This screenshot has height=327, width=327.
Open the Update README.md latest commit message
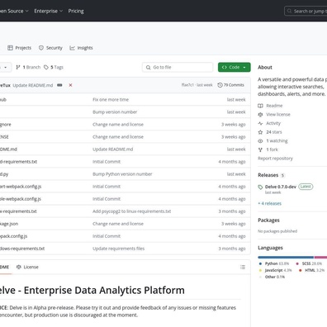(x=33, y=85)
